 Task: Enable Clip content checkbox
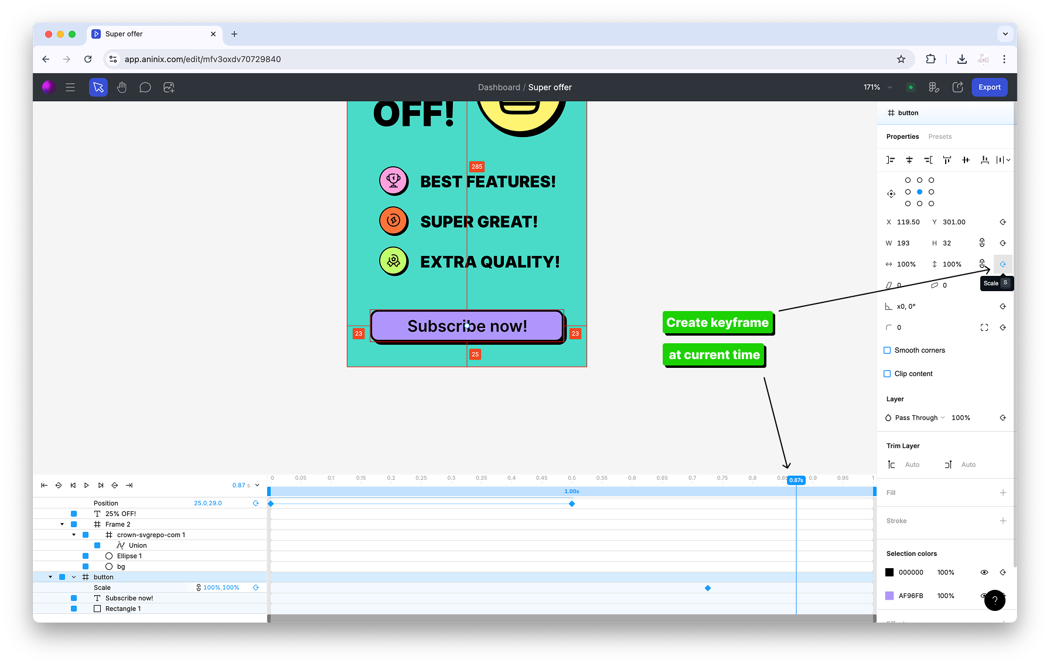coord(887,374)
